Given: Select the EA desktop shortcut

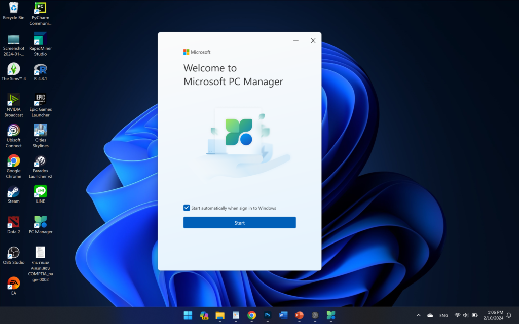Looking at the screenshot, I should [14, 286].
